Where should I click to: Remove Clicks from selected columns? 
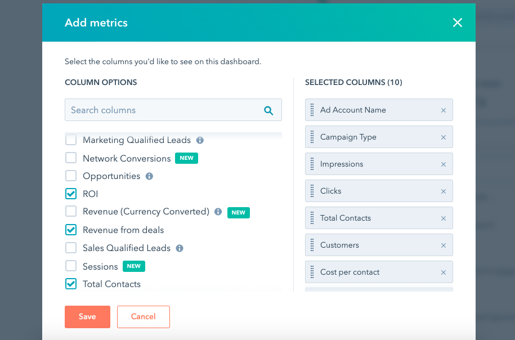point(444,191)
